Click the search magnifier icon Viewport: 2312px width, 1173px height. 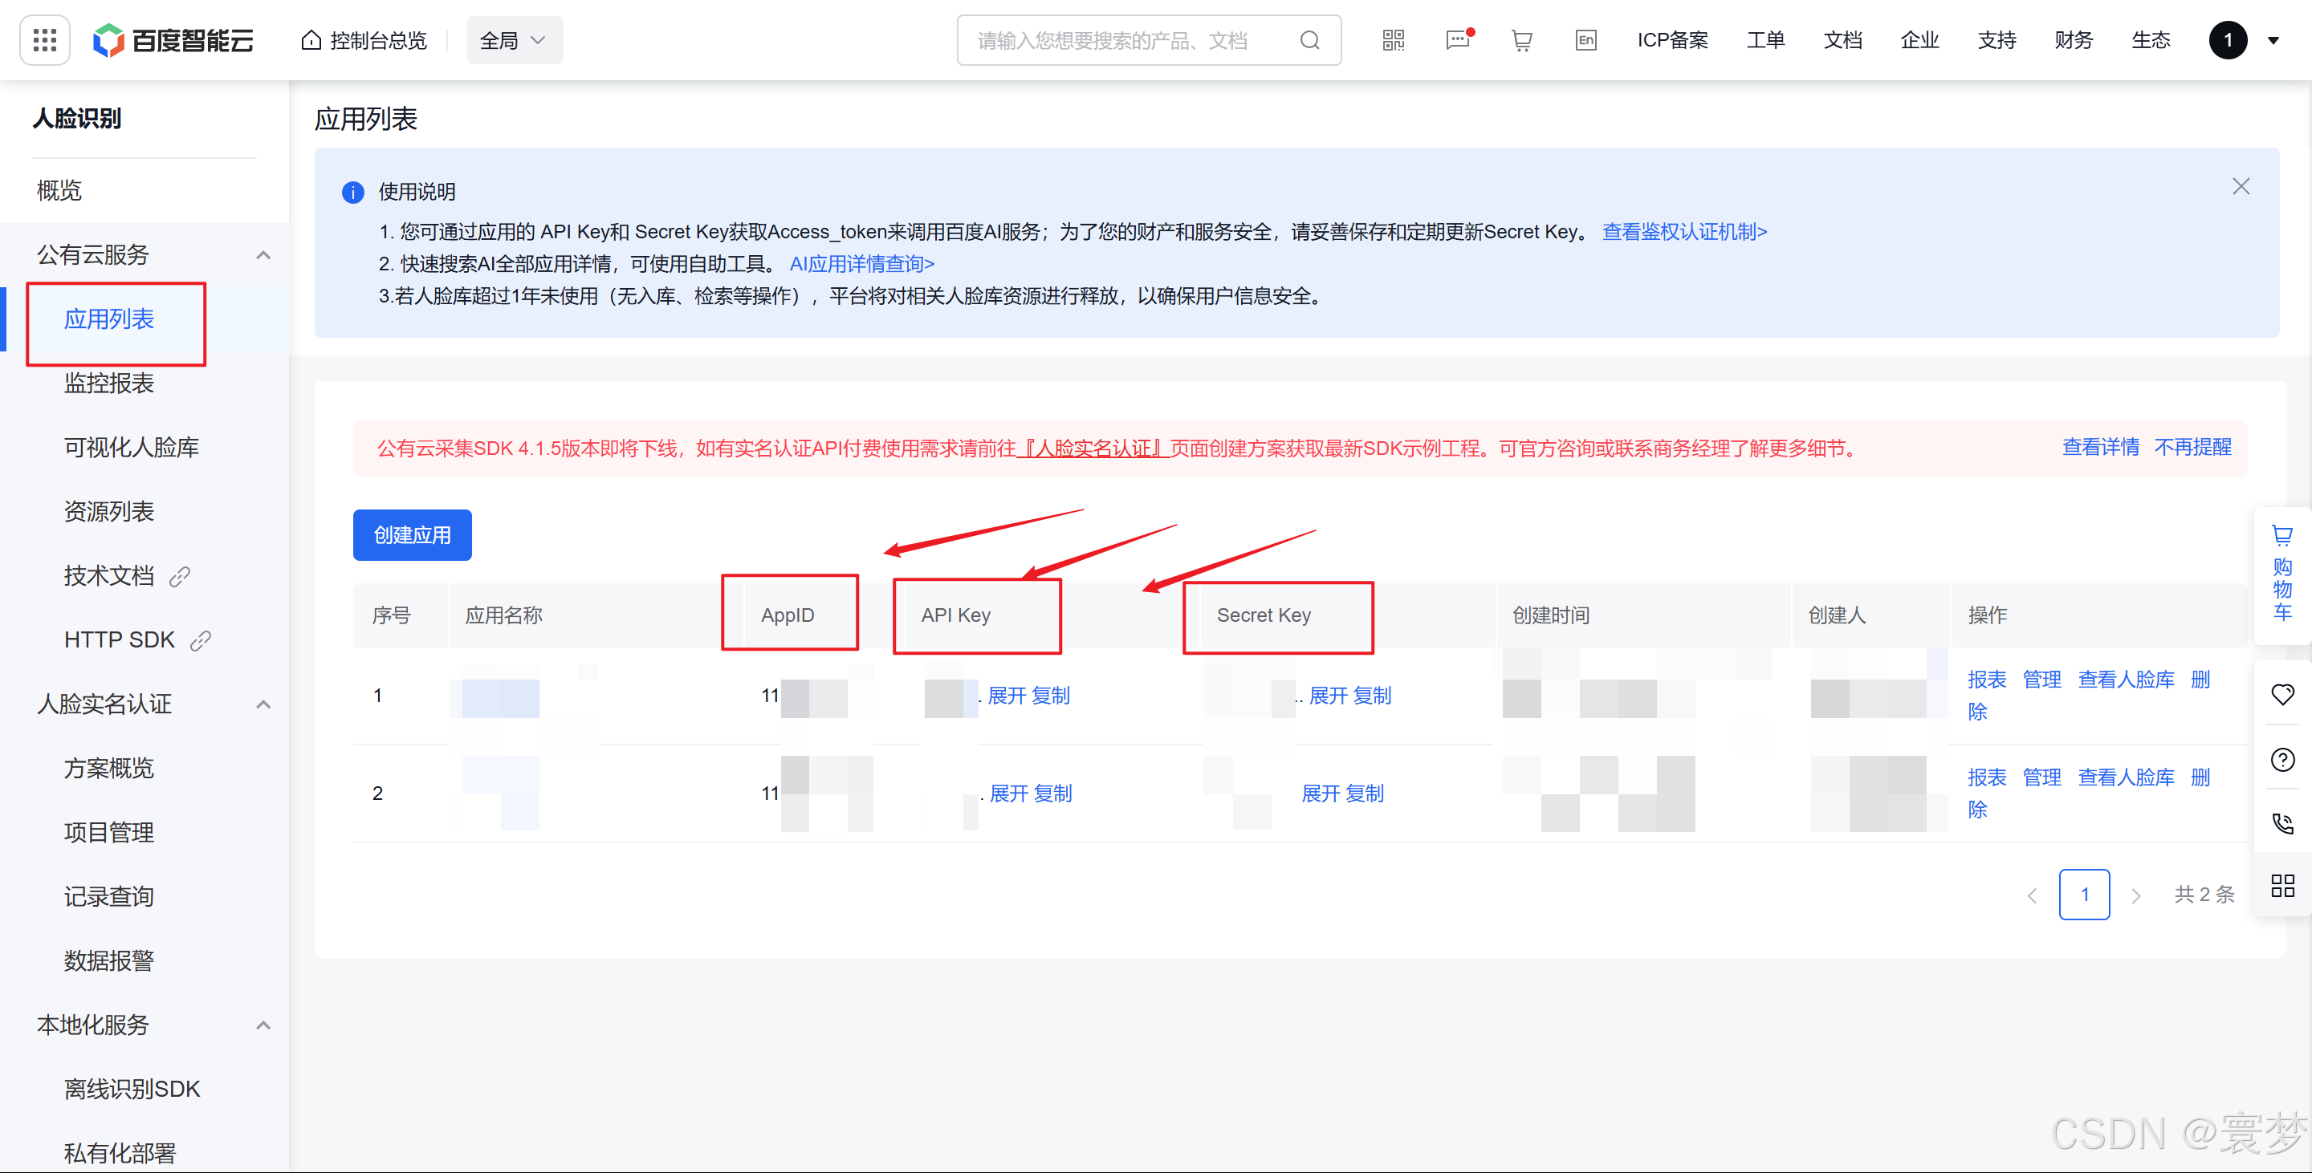click(x=1309, y=40)
